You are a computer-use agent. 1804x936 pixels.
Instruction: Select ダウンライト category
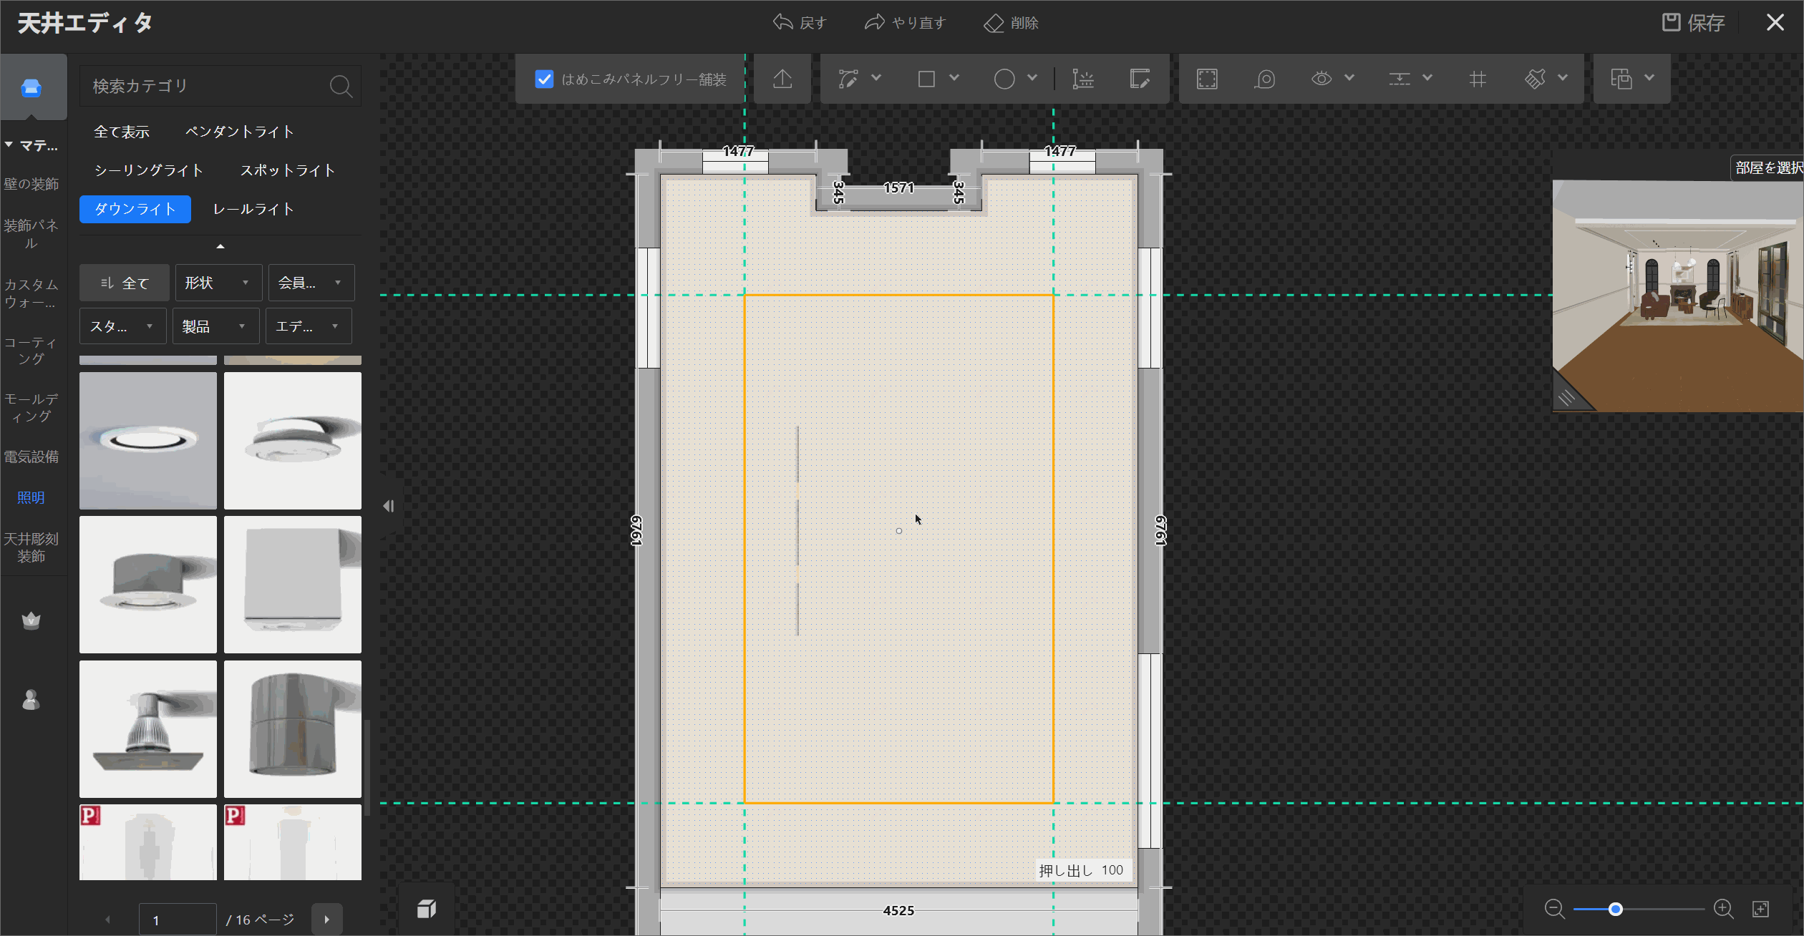click(135, 209)
